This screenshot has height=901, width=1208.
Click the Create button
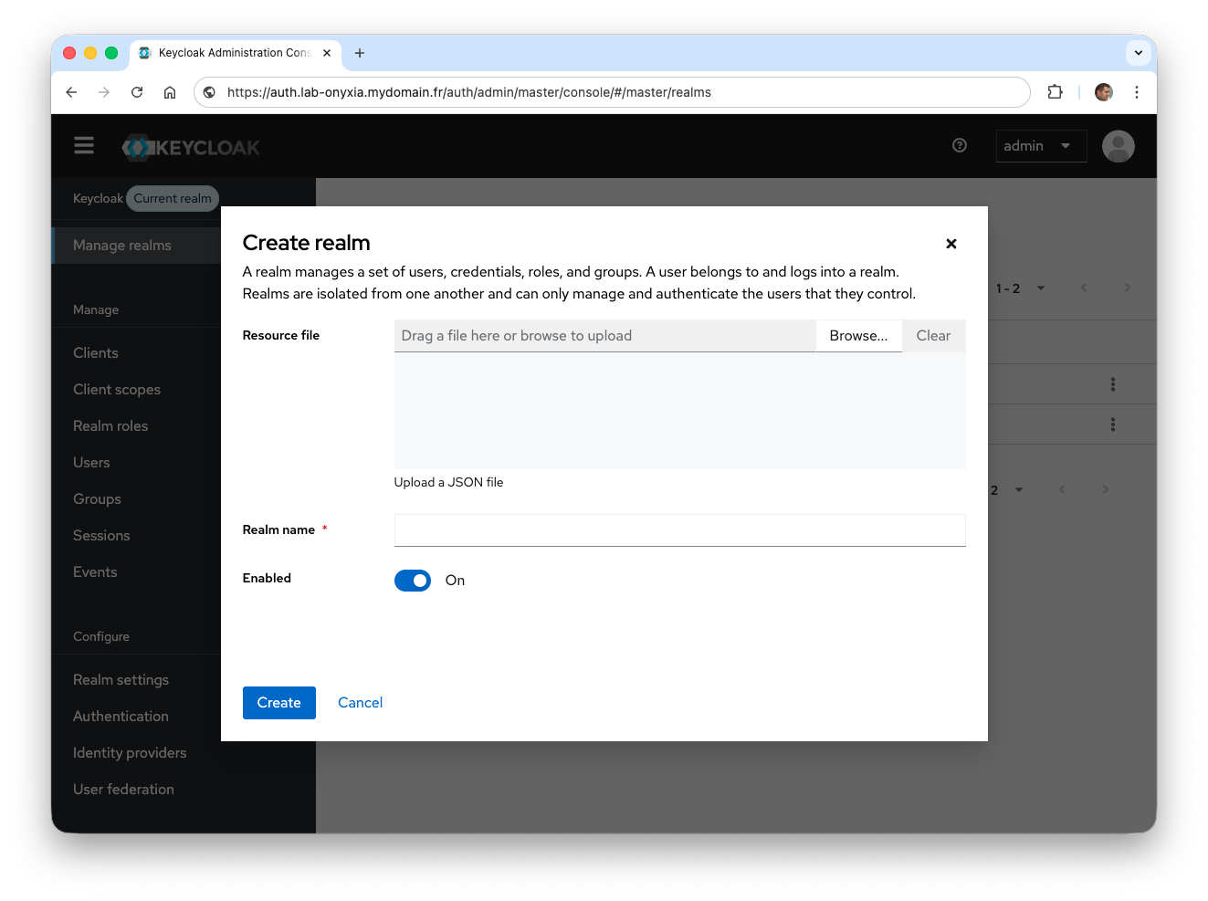click(x=278, y=703)
